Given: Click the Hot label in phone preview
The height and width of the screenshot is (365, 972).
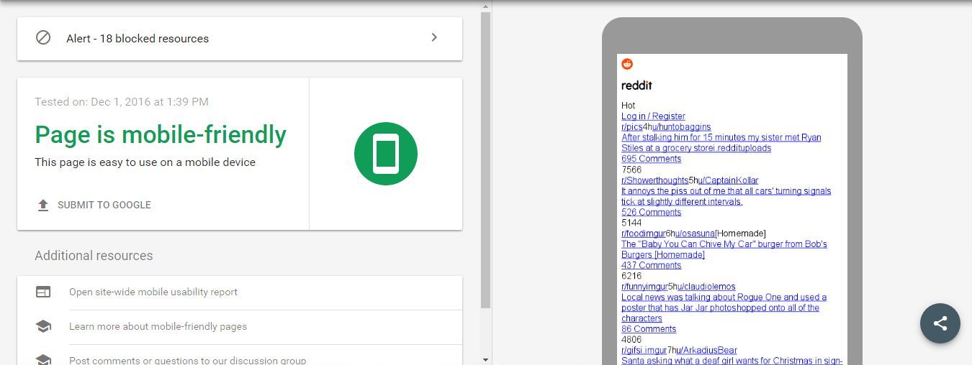Looking at the screenshot, I should [x=629, y=106].
